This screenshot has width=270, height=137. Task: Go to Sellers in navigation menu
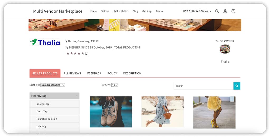[x=105, y=11]
